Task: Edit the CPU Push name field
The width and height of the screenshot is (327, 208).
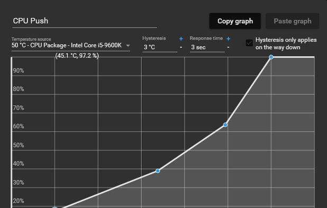Action: pyautogui.click(x=85, y=21)
